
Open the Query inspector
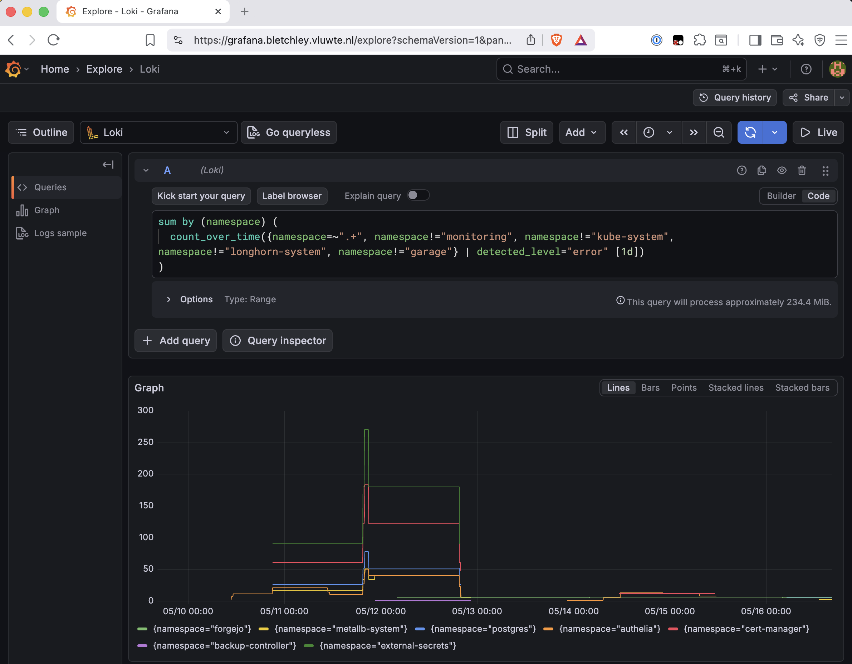(x=277, y=341)
